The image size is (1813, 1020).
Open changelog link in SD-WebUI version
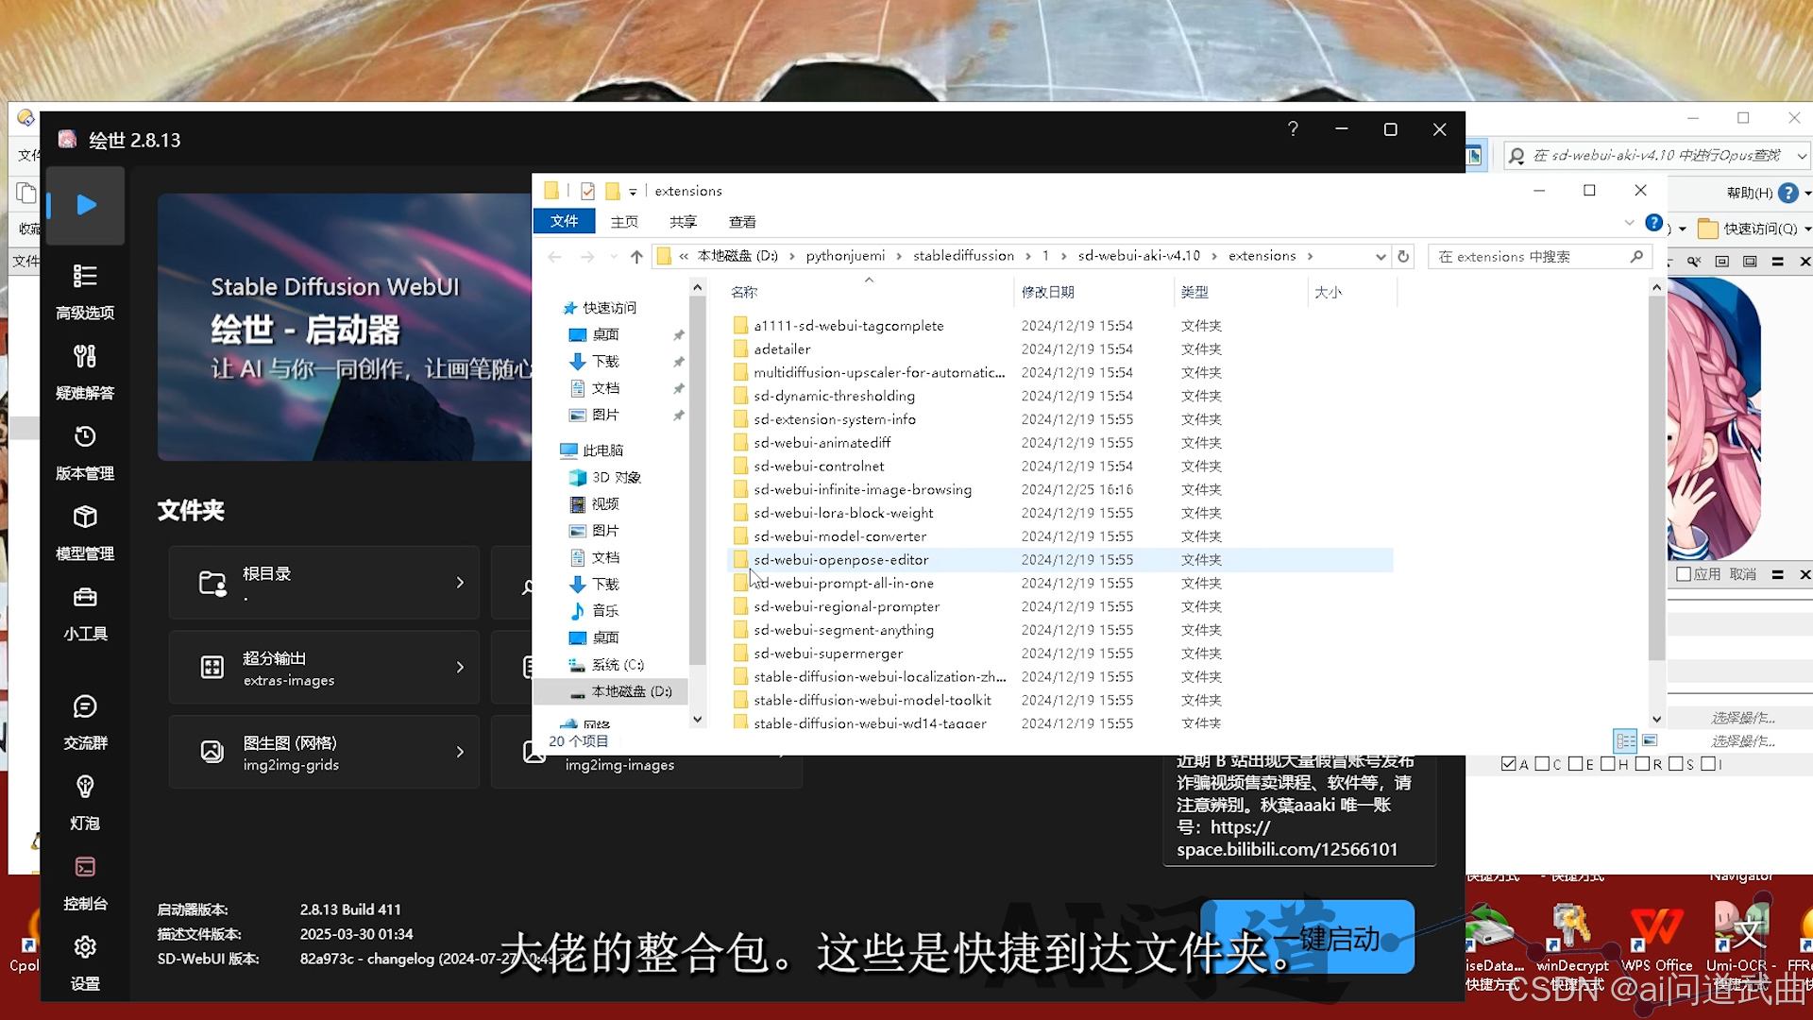coord(400,959)
